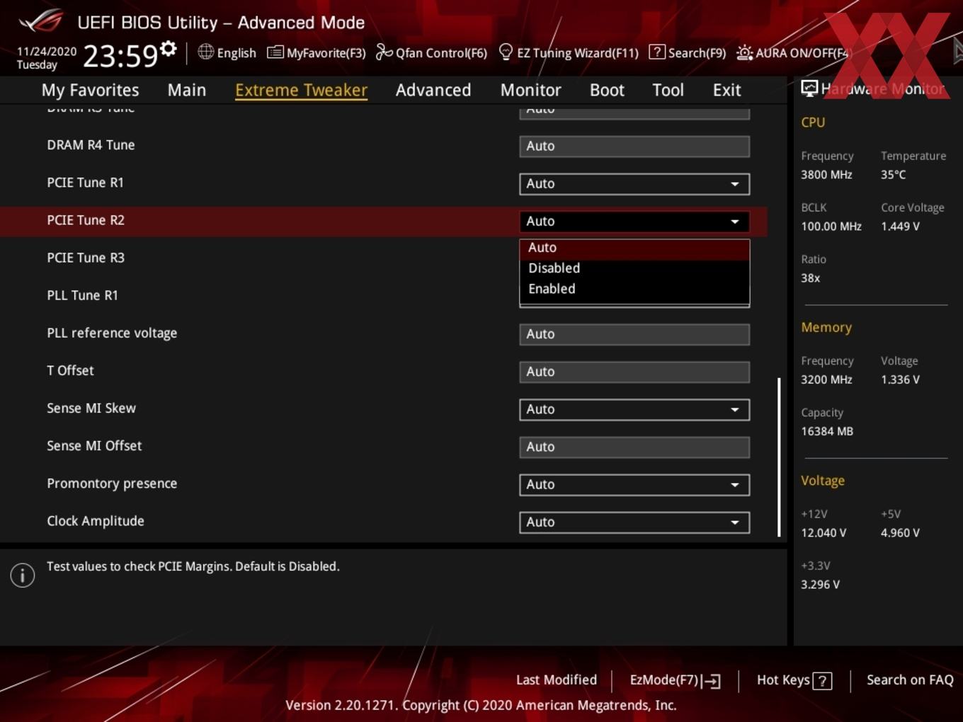Expand the PCIE Tune R1 dropdown

(634, 183)
